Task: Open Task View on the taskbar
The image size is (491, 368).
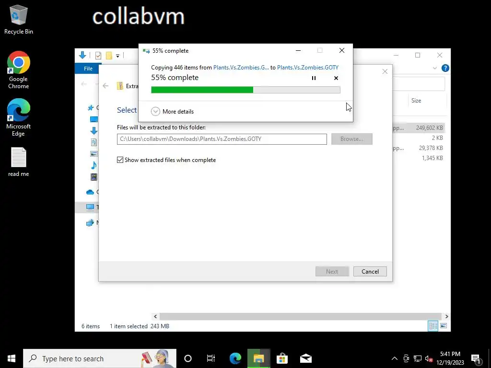Action: click(x=211, y=358)
